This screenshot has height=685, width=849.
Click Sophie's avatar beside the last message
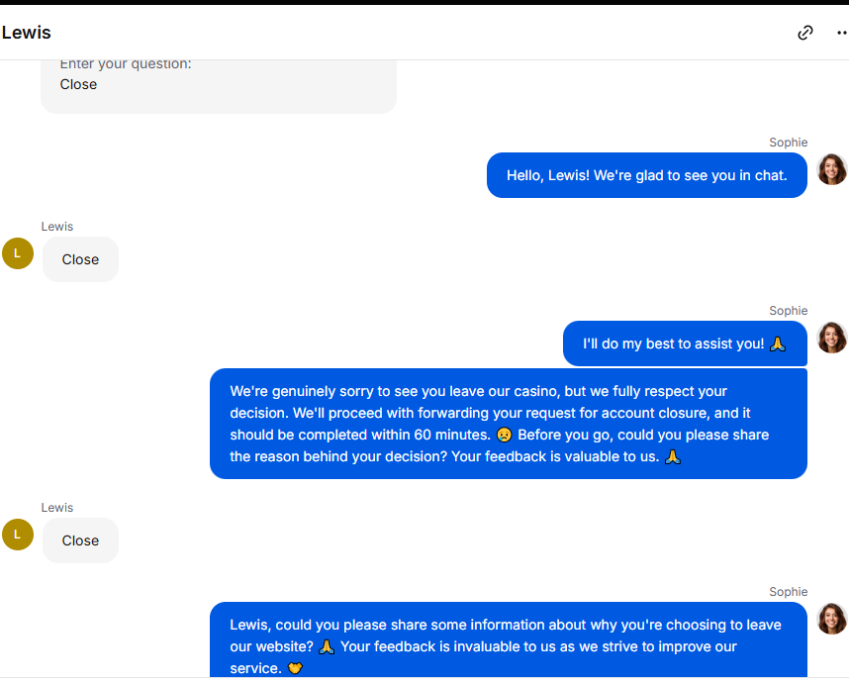(x=831, y=619)
